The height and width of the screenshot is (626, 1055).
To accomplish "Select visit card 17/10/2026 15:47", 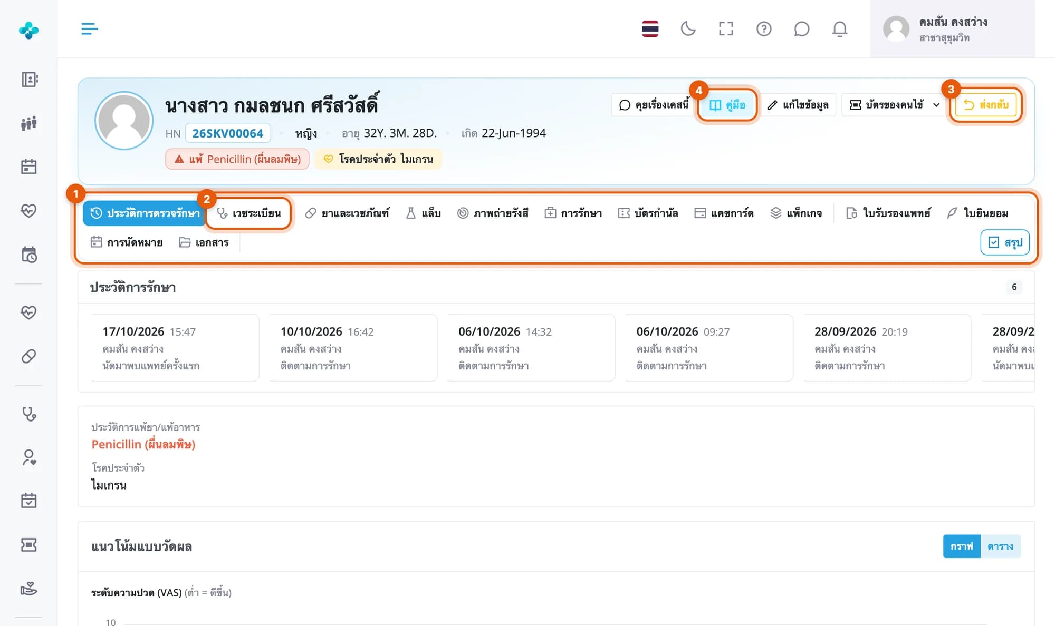I will pos(175,348).
